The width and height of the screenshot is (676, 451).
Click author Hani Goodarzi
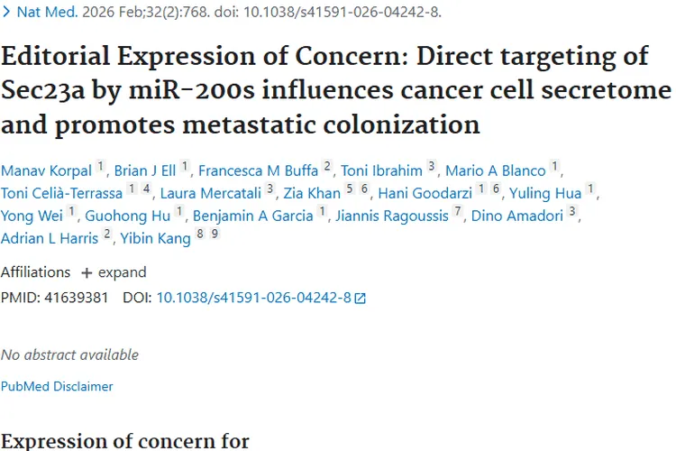tap(425, 193)
